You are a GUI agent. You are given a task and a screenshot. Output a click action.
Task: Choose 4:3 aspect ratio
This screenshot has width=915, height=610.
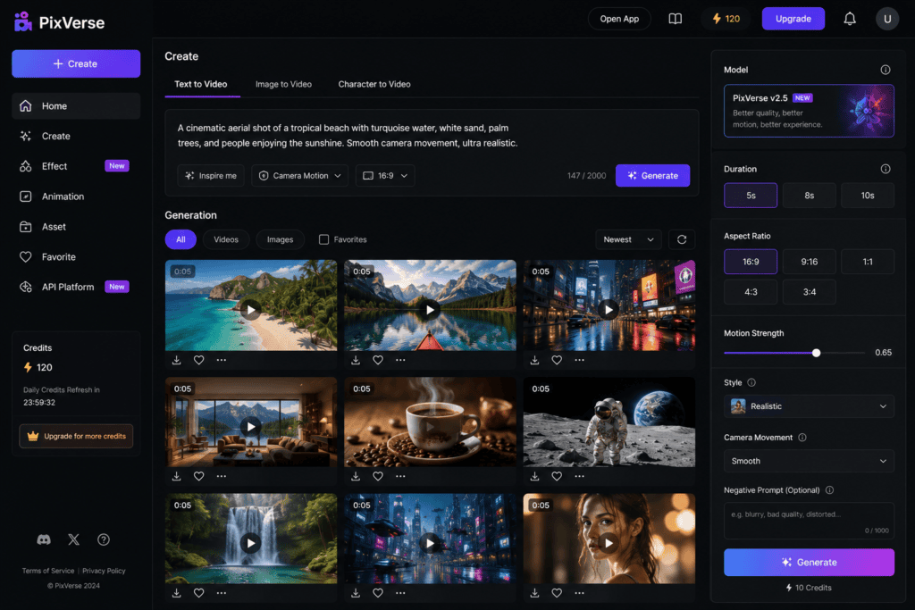(x=751, y=291)
